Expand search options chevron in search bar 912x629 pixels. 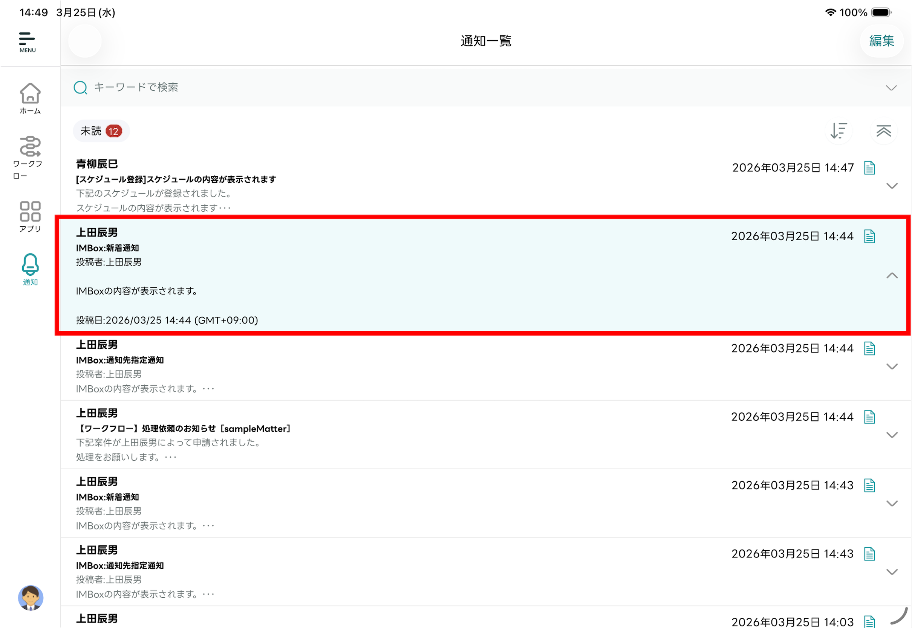(891, 87)
